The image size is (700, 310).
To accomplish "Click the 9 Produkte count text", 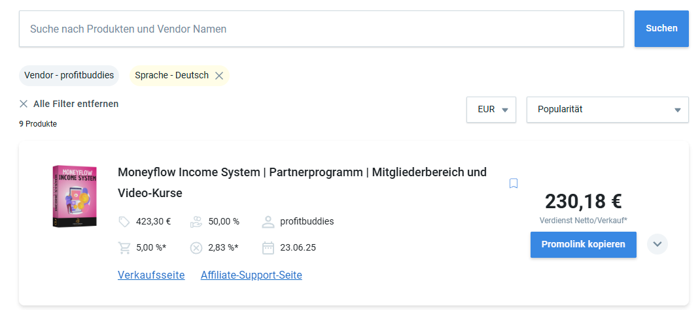I will click(38, 124).
